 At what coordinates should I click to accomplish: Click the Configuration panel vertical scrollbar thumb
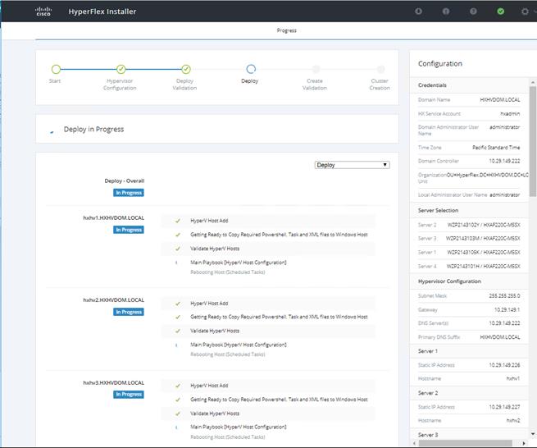pyautogui.click(x=533, y=141)
